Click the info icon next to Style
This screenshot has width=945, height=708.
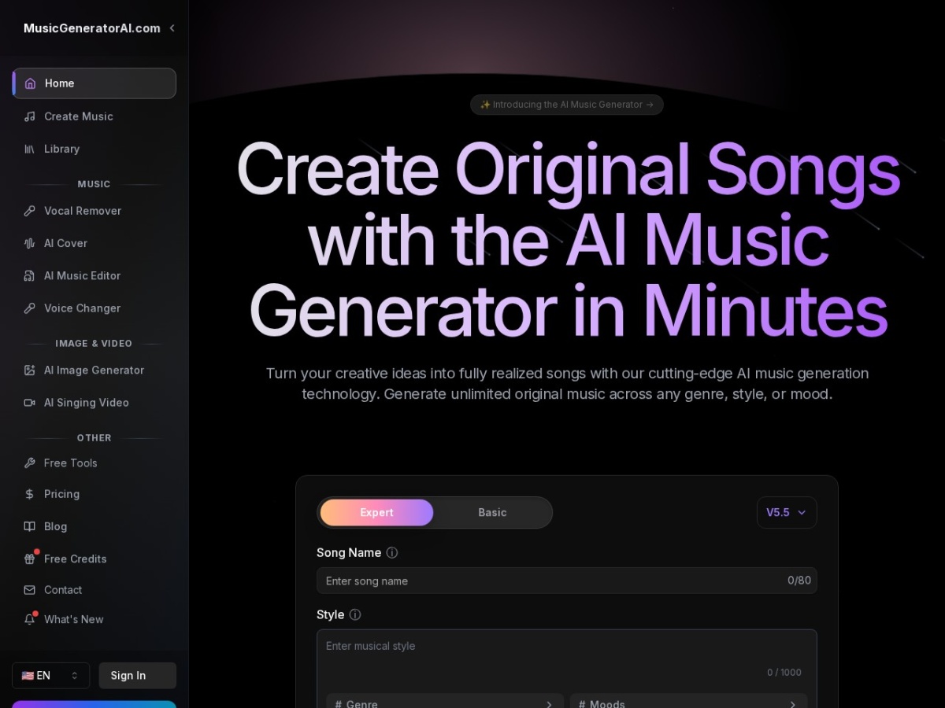(x=355, y=615)
